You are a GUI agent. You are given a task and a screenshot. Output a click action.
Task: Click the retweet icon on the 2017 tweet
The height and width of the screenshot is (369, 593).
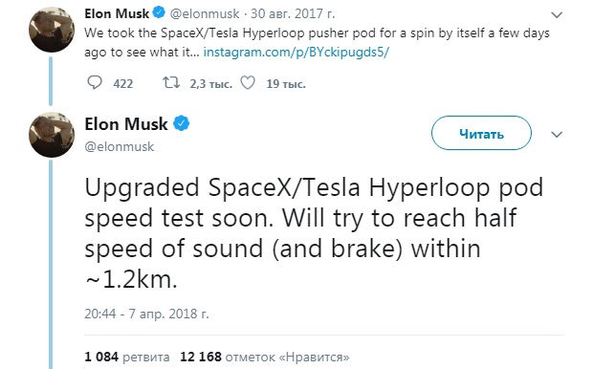(171, 82)
